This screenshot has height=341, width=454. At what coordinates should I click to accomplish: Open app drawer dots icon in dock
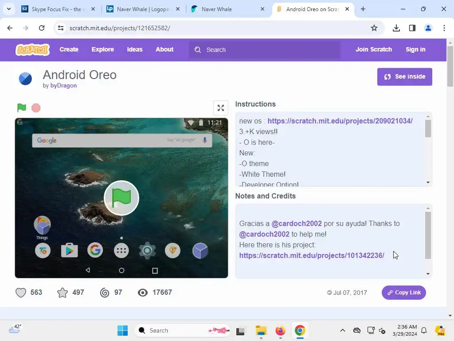(x=121, y=250)
